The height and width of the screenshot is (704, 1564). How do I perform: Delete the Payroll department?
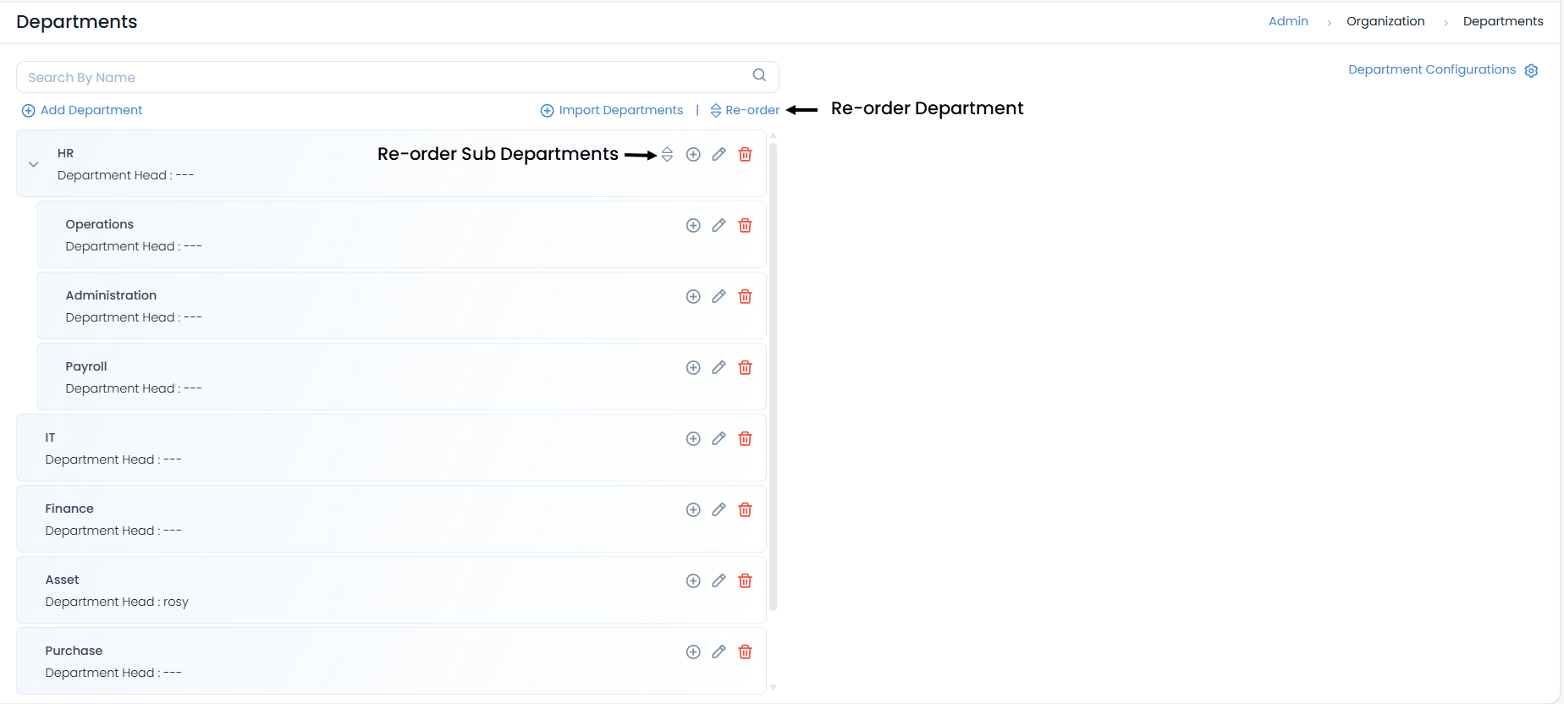tap(745, 367)
